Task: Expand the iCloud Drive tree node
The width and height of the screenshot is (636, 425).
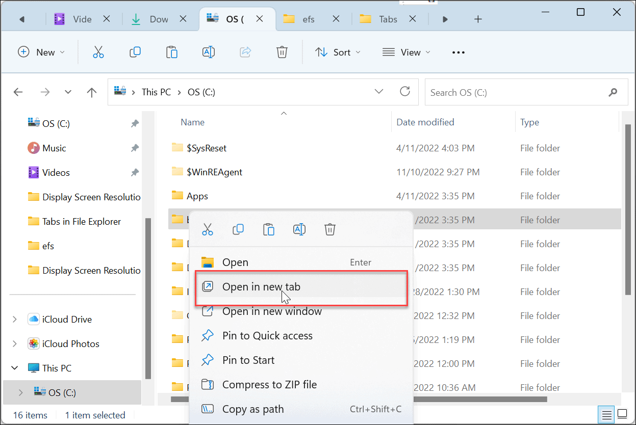Action: [x=15, y=320]
